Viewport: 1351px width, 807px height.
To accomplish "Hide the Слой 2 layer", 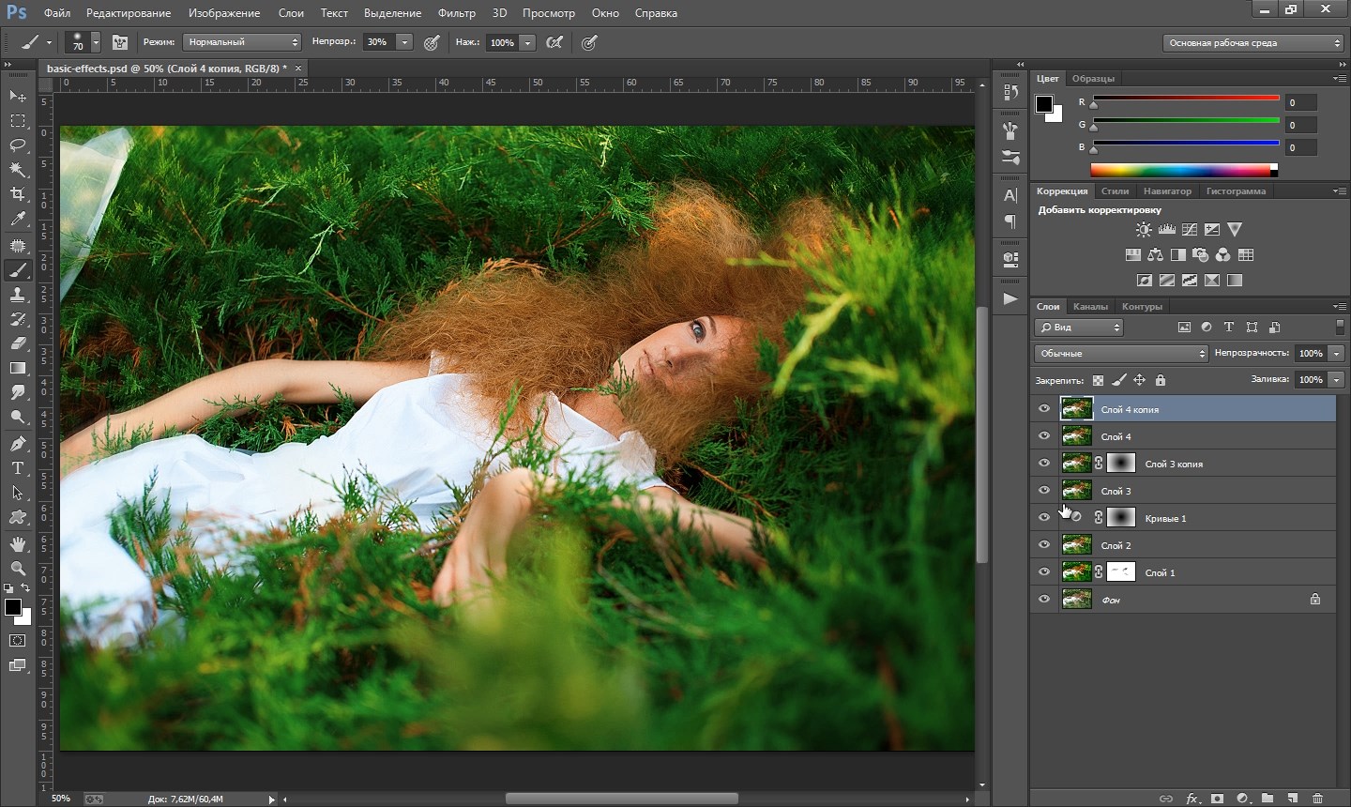I will coord(1044,544).
